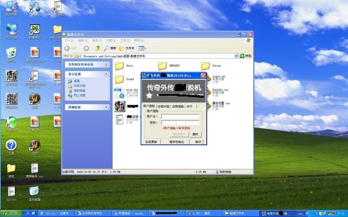Image resolution: width=348 pixels, height=217 pixels.
Task: Click the 断开 button
Action: (198, 142)
